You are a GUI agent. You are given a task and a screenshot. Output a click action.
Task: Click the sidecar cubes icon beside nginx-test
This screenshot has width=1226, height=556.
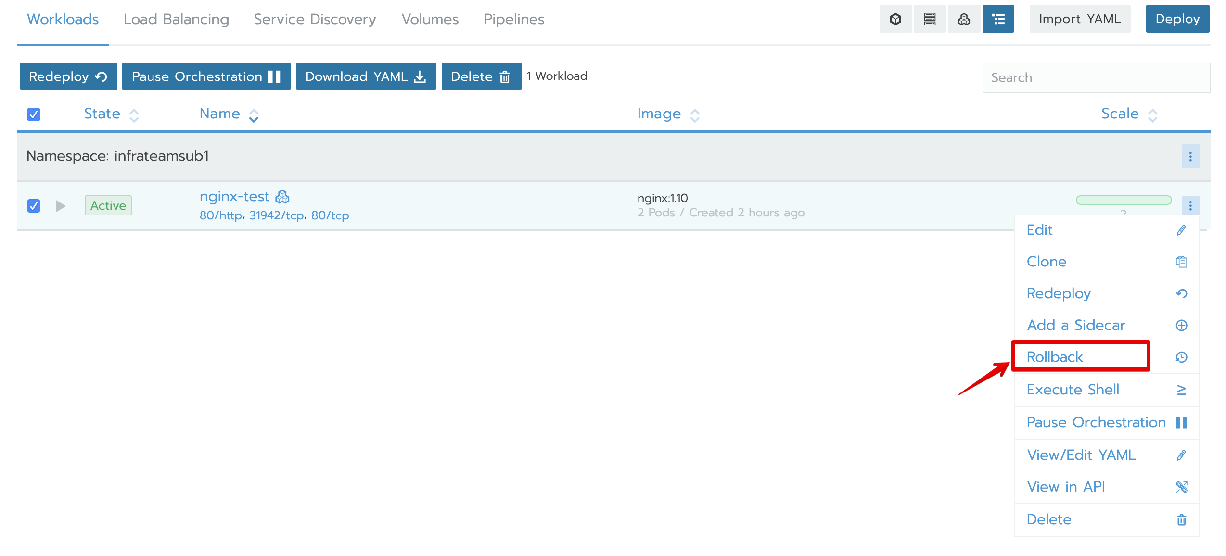click(282, 197)
